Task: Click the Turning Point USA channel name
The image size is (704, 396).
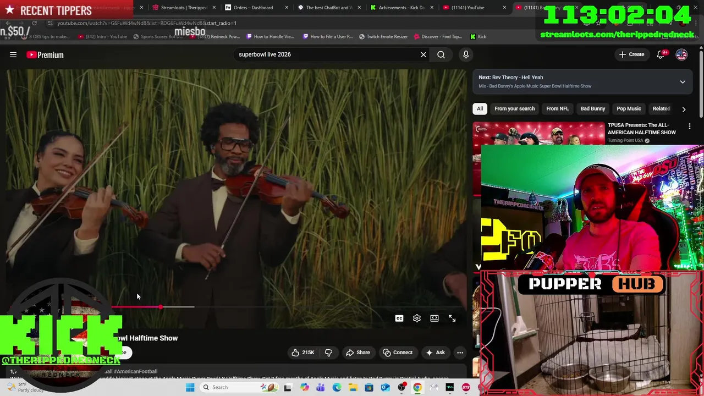Action: (x=625, y=141)
